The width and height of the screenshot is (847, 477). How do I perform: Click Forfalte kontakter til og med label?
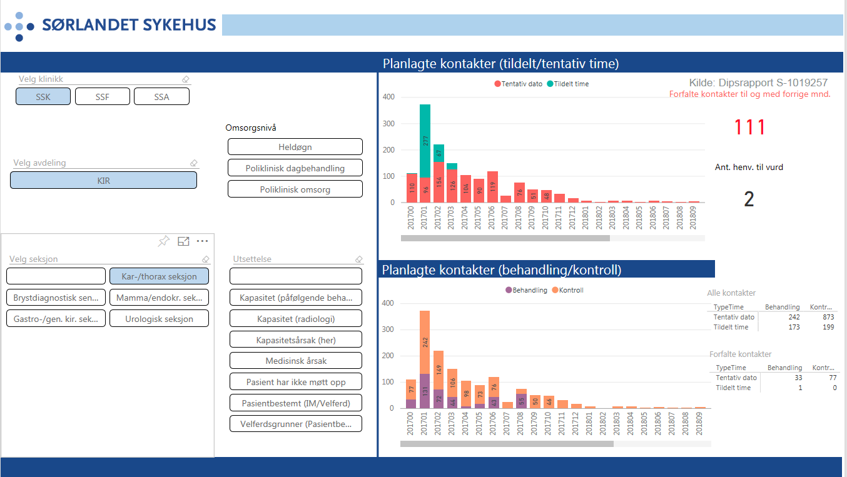pyautogui.click(x=750, y=94)
